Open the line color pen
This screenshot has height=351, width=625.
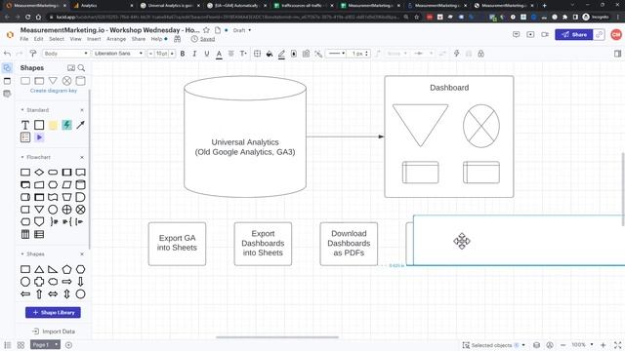tap(281, 54)
